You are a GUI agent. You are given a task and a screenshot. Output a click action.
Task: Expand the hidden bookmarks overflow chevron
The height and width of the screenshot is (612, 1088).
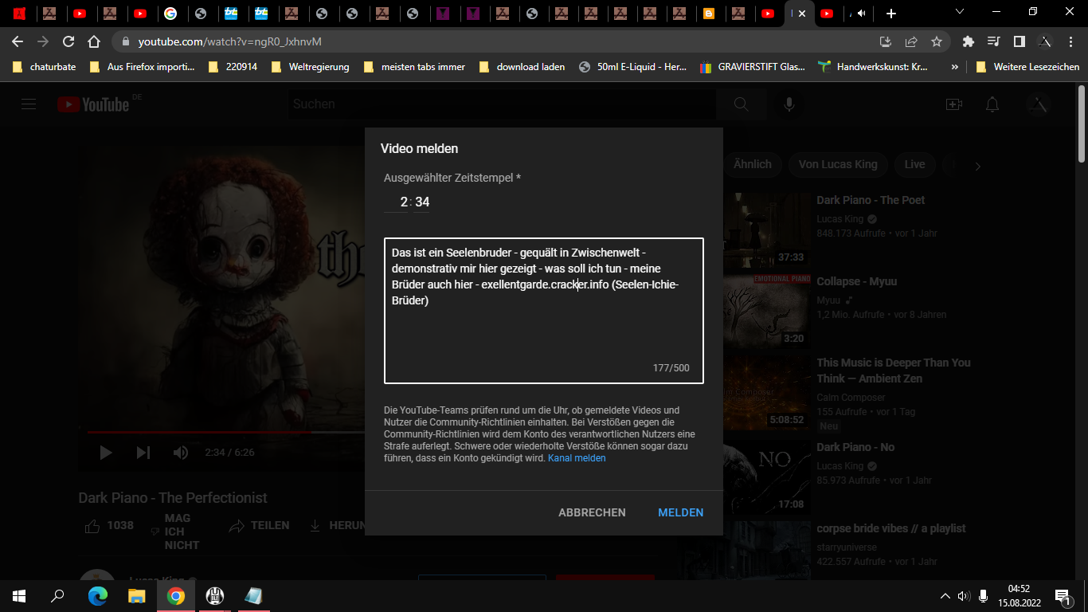954,67
